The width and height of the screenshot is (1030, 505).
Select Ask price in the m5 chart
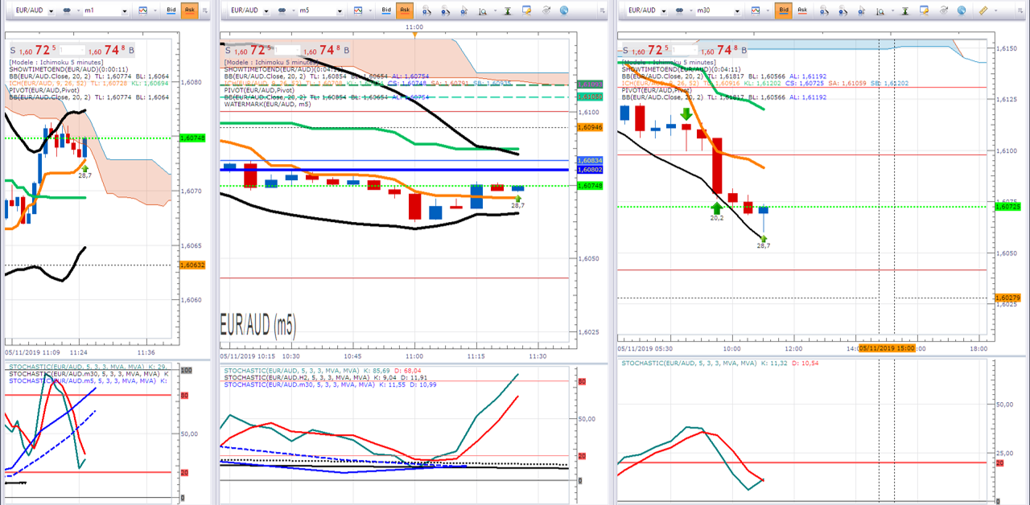[405, 10]
